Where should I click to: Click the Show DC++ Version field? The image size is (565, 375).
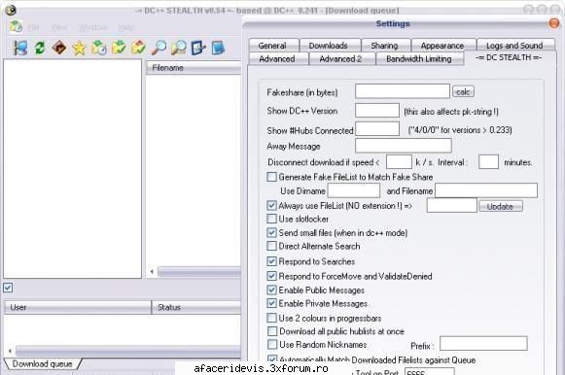pyautogui.click(x=377, y=110)
